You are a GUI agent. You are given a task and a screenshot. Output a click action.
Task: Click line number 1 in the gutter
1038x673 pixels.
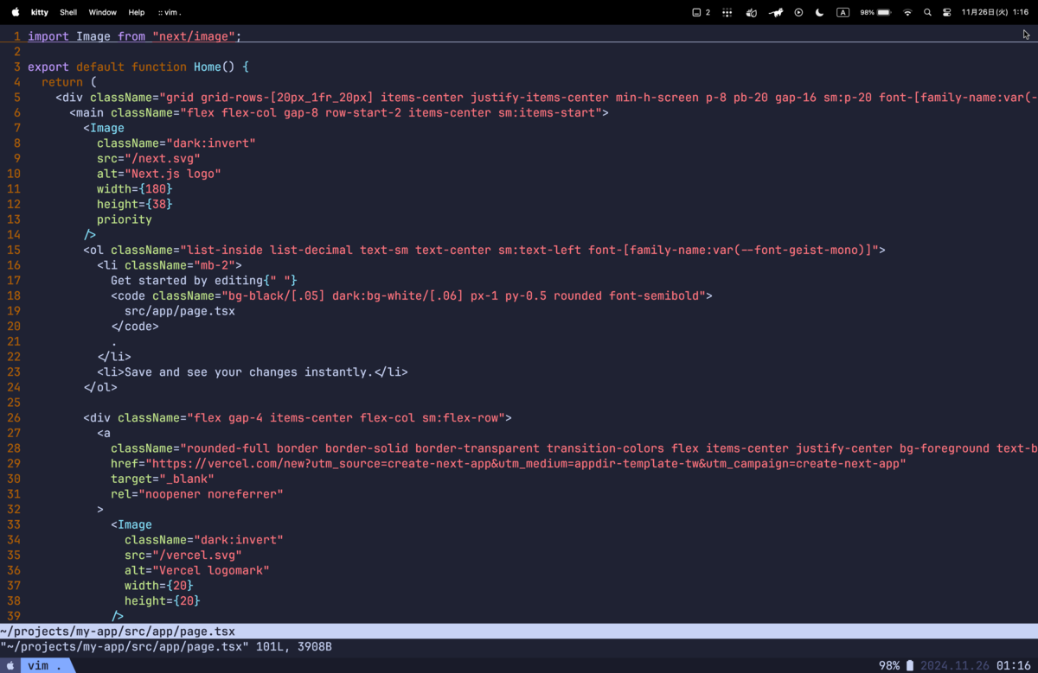(x=16, y=36)
